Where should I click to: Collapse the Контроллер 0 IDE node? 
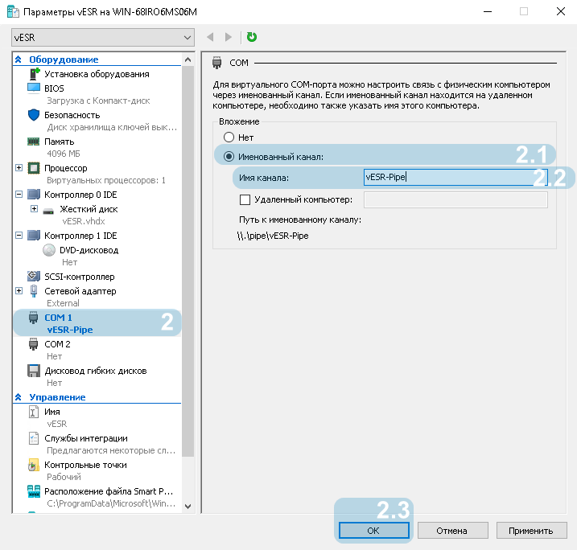coord(19,195)
